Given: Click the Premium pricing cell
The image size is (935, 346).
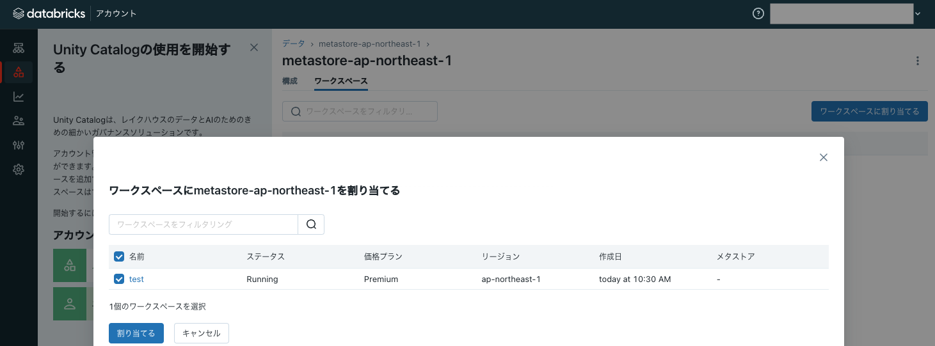Looking at the screenshot, I should [x=381, y=279].
